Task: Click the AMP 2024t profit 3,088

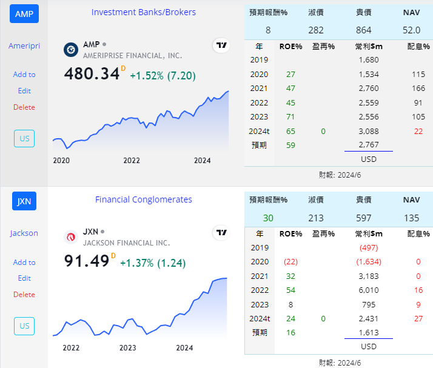Action: 369,131
